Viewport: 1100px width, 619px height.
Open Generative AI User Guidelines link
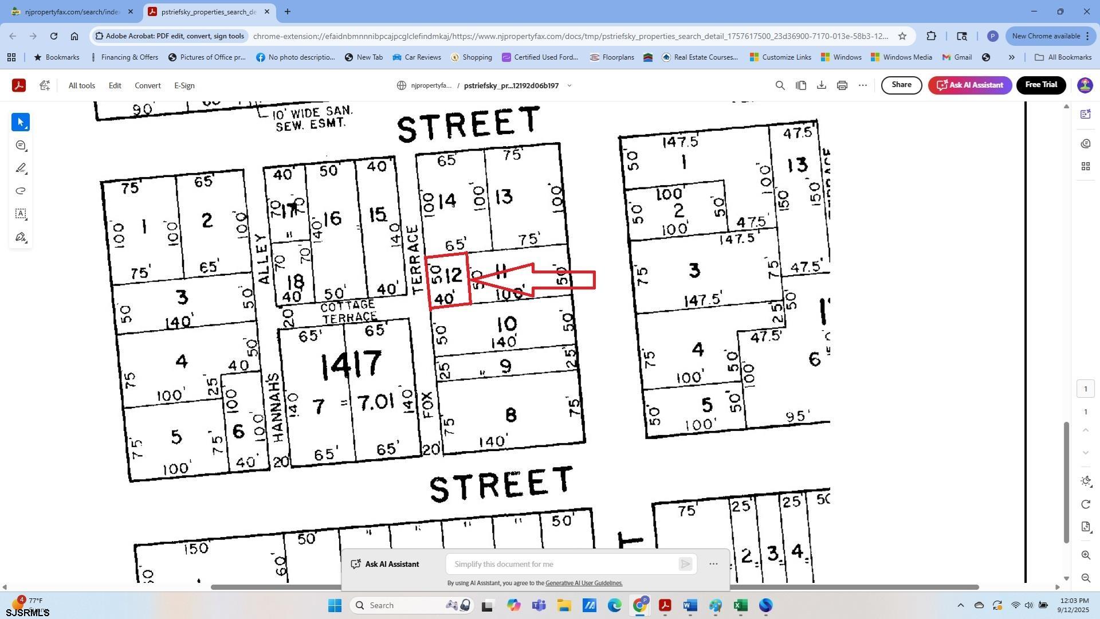583,583
